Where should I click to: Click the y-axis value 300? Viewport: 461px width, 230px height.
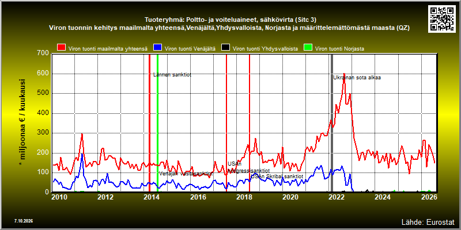43,133
